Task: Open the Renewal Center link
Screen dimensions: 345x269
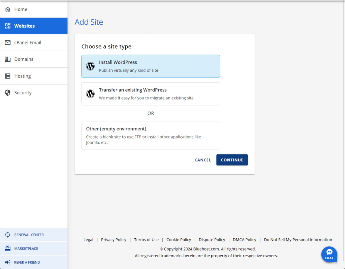Action: (34, 235)
